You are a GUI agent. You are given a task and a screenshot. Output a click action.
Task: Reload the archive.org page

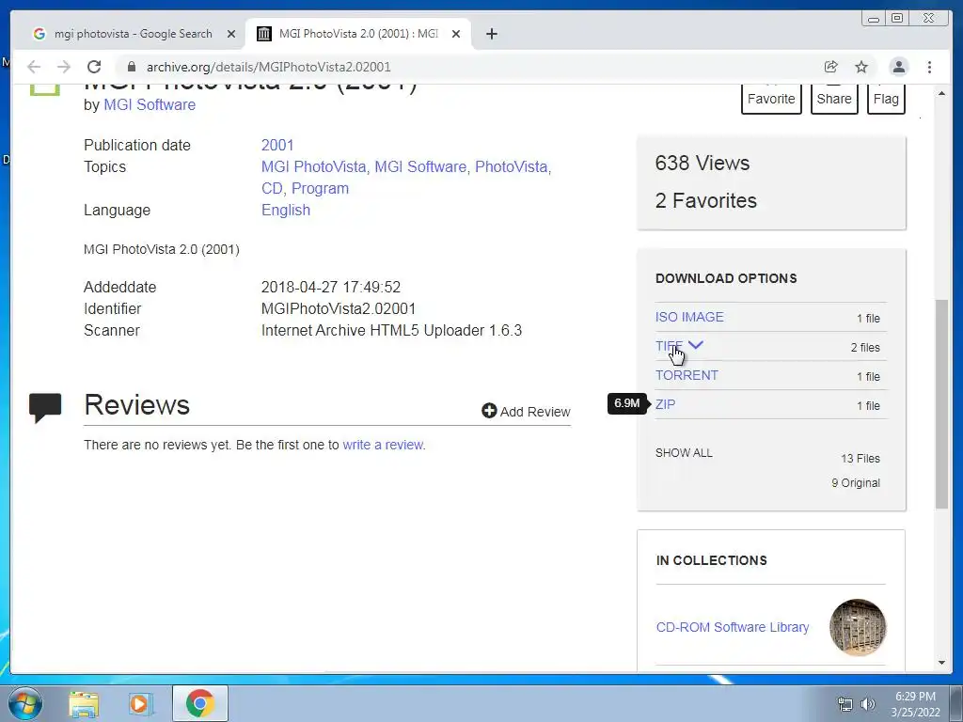(94, 67)
